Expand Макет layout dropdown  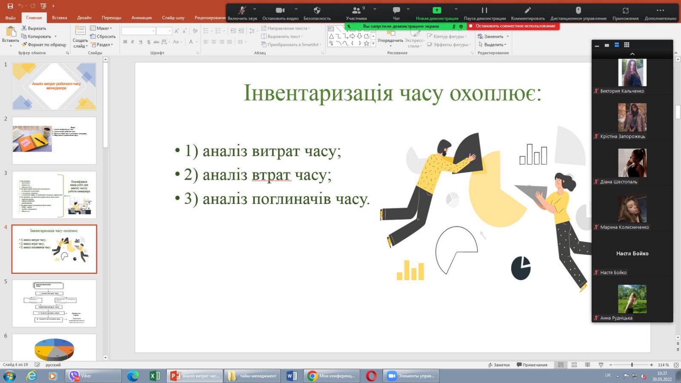click(x=101, y=28)
